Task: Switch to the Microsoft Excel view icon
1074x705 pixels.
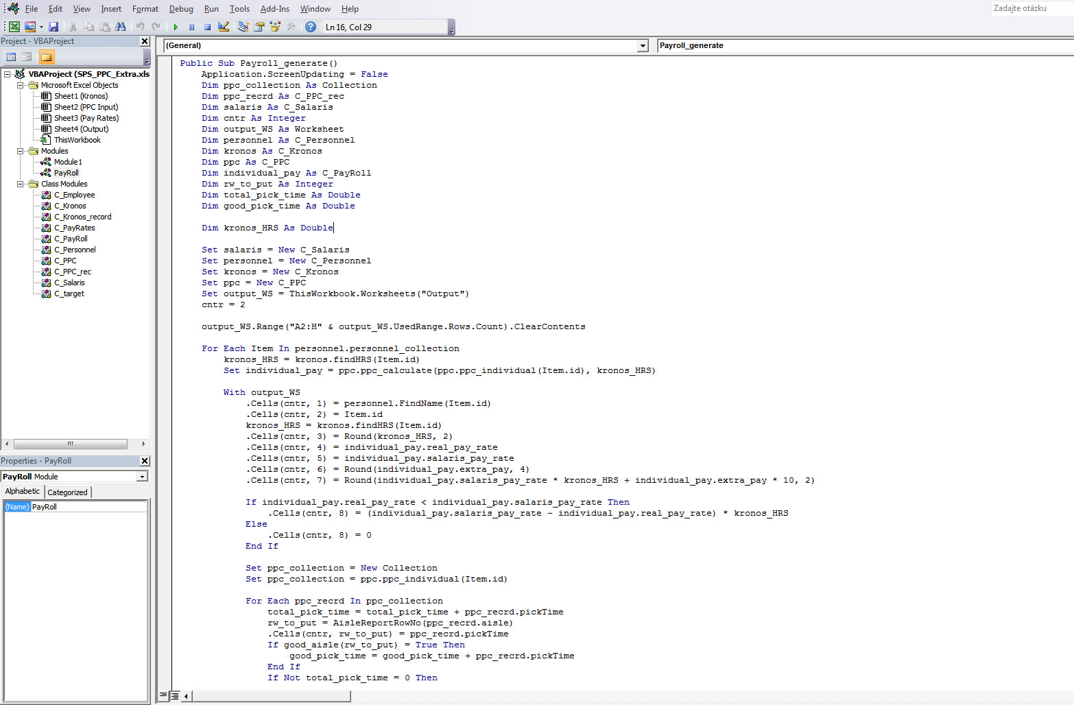Action: point(14,27)
